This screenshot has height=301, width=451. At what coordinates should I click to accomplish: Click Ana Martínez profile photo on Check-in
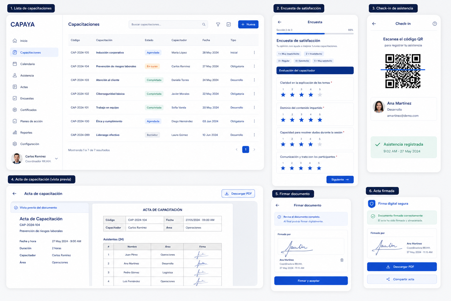[x=379, y=107]
